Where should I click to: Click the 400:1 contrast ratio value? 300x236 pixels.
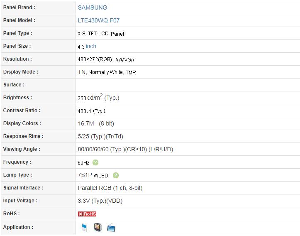coord(91,111)
